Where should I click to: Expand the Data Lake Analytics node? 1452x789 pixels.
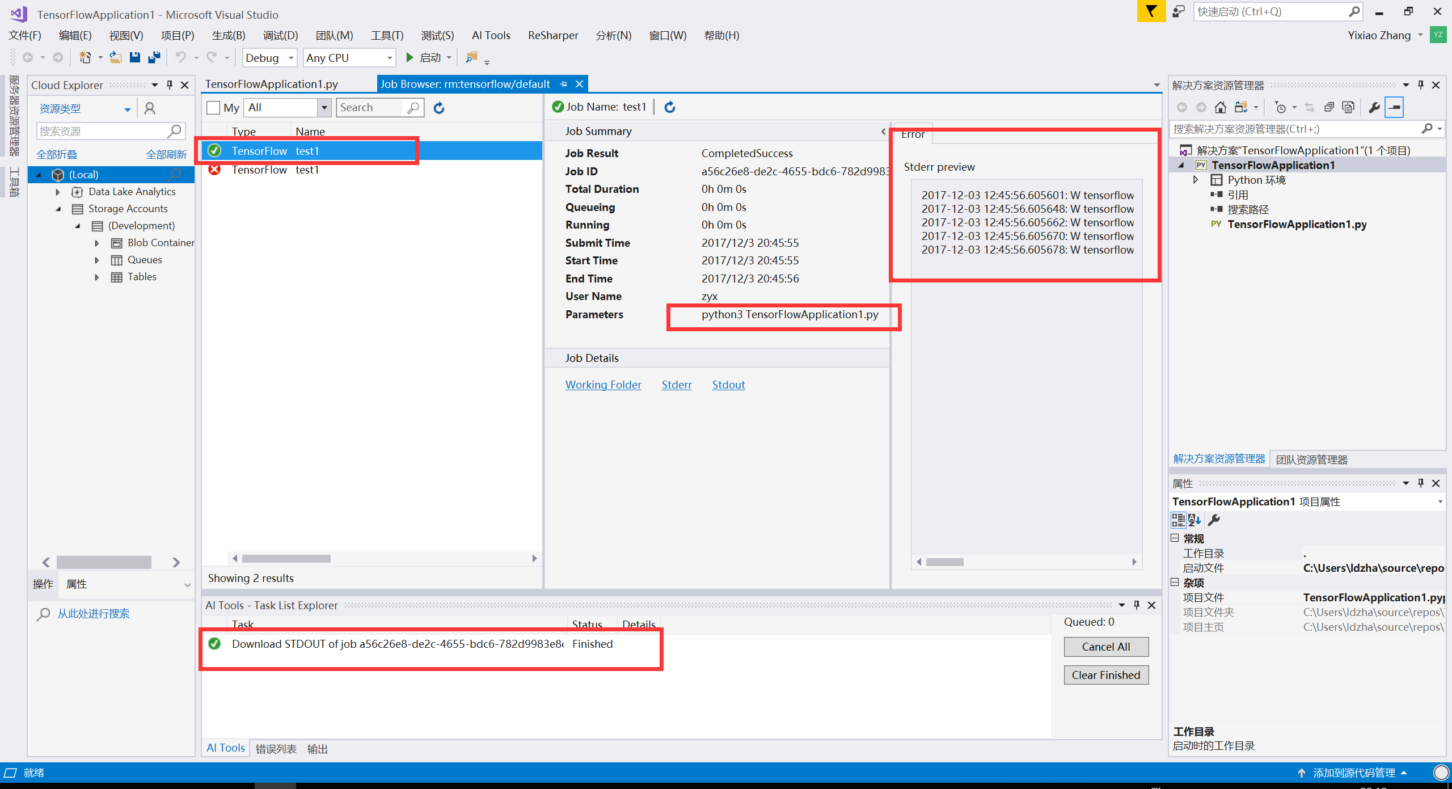tap(58, 192)
